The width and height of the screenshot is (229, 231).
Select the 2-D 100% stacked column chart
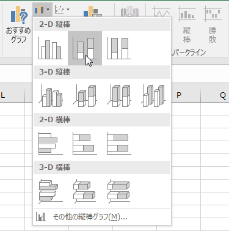pyautogui.click(x=119, y=48)
